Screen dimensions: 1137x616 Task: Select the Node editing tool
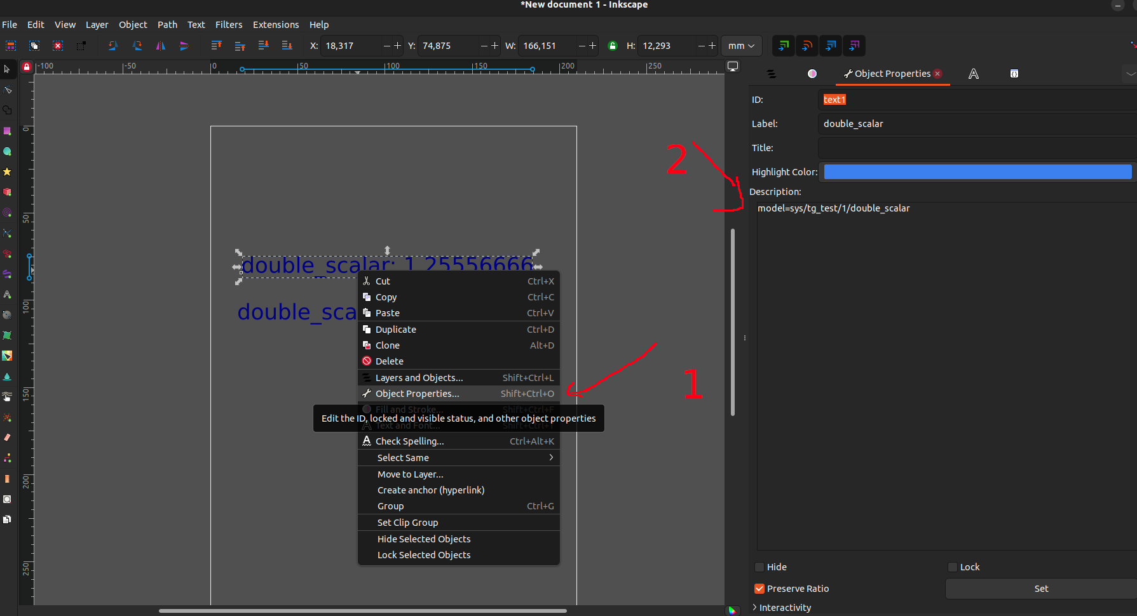(7, 90)
